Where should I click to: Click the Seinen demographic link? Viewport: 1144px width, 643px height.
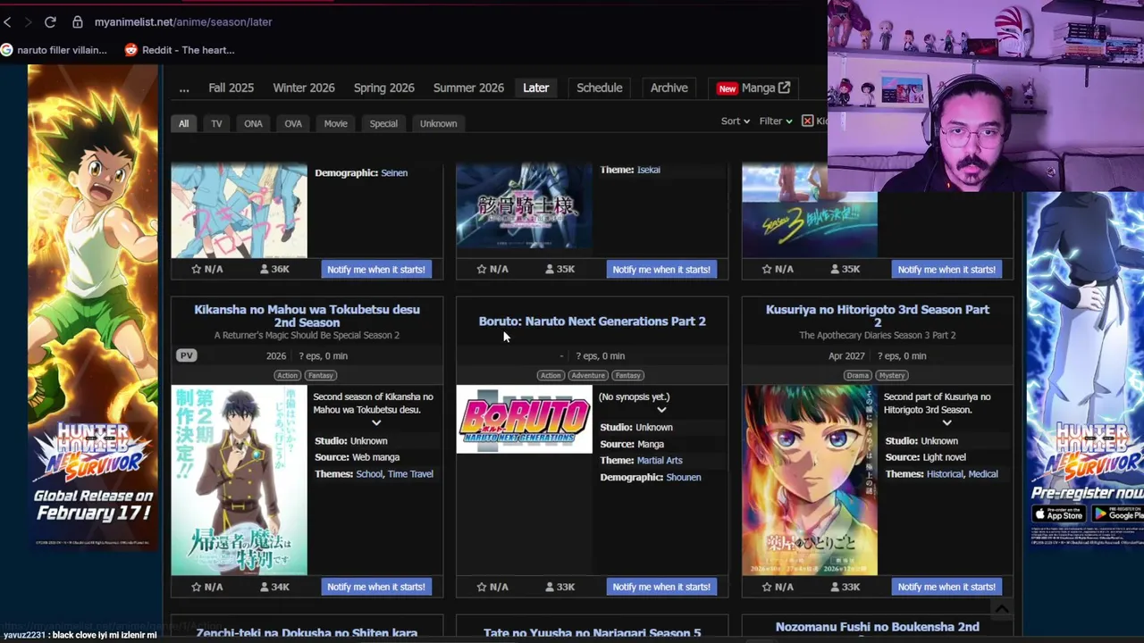[394, 173]
